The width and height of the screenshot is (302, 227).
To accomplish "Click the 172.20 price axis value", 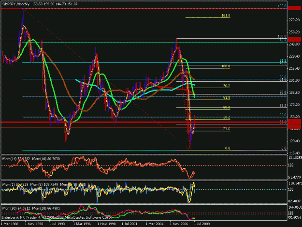I will [x=294, y=105].
